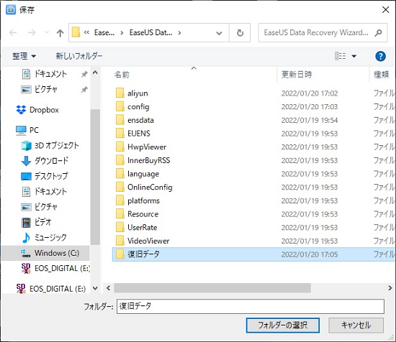Open recent locations dropdown arrow

click(47, 33)
